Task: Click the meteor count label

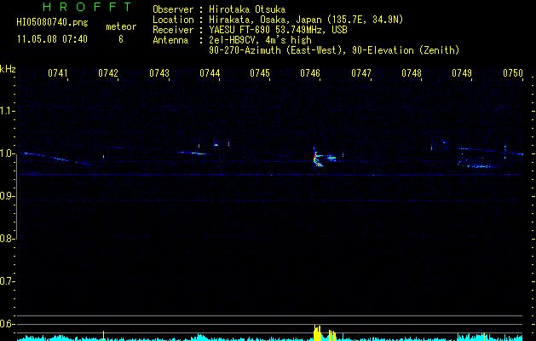Action: coord(121,26)
